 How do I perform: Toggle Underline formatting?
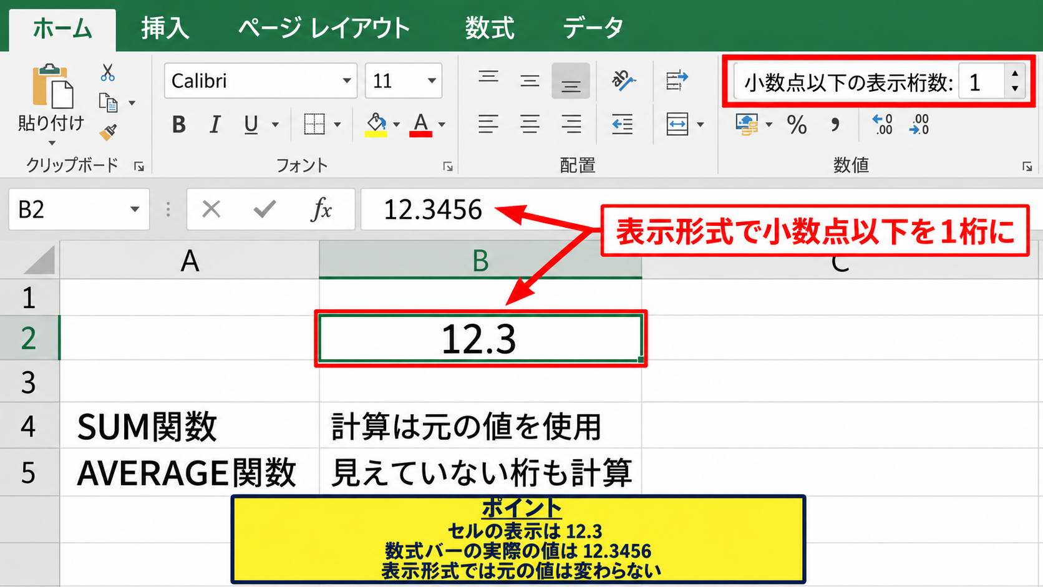pyautogui.click(x=251, y=125)
